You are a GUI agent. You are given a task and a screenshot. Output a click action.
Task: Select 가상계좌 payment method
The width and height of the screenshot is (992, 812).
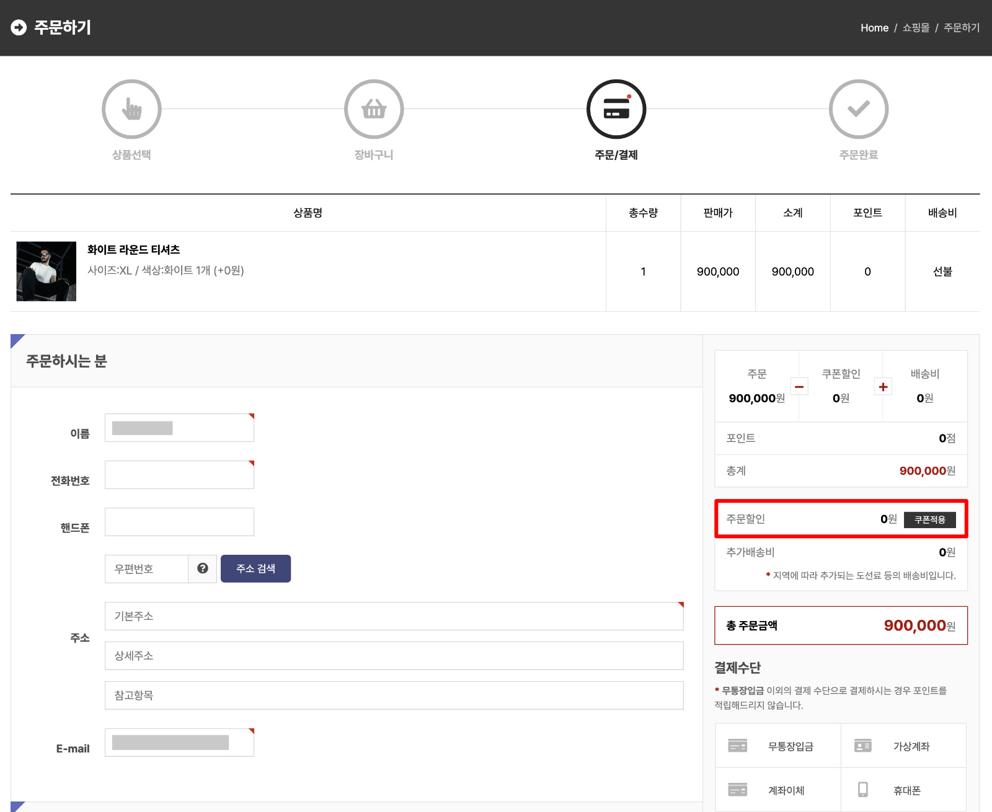pyautogui.click(x=903, y=746)
